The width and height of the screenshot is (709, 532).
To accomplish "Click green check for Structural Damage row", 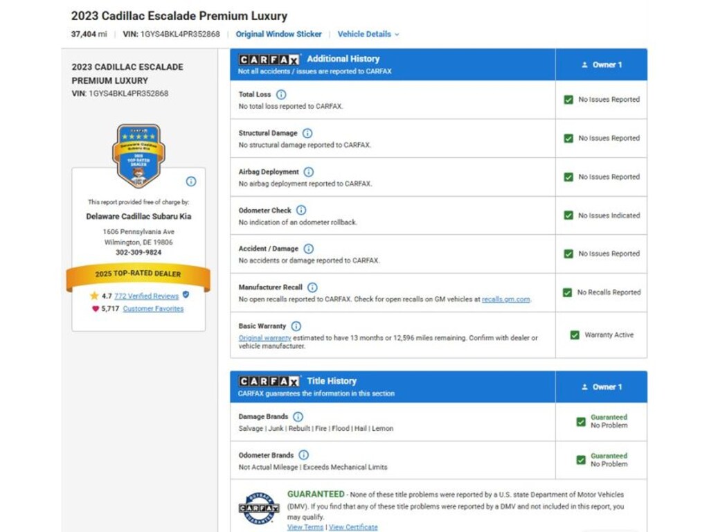I will tap(568, 139).
